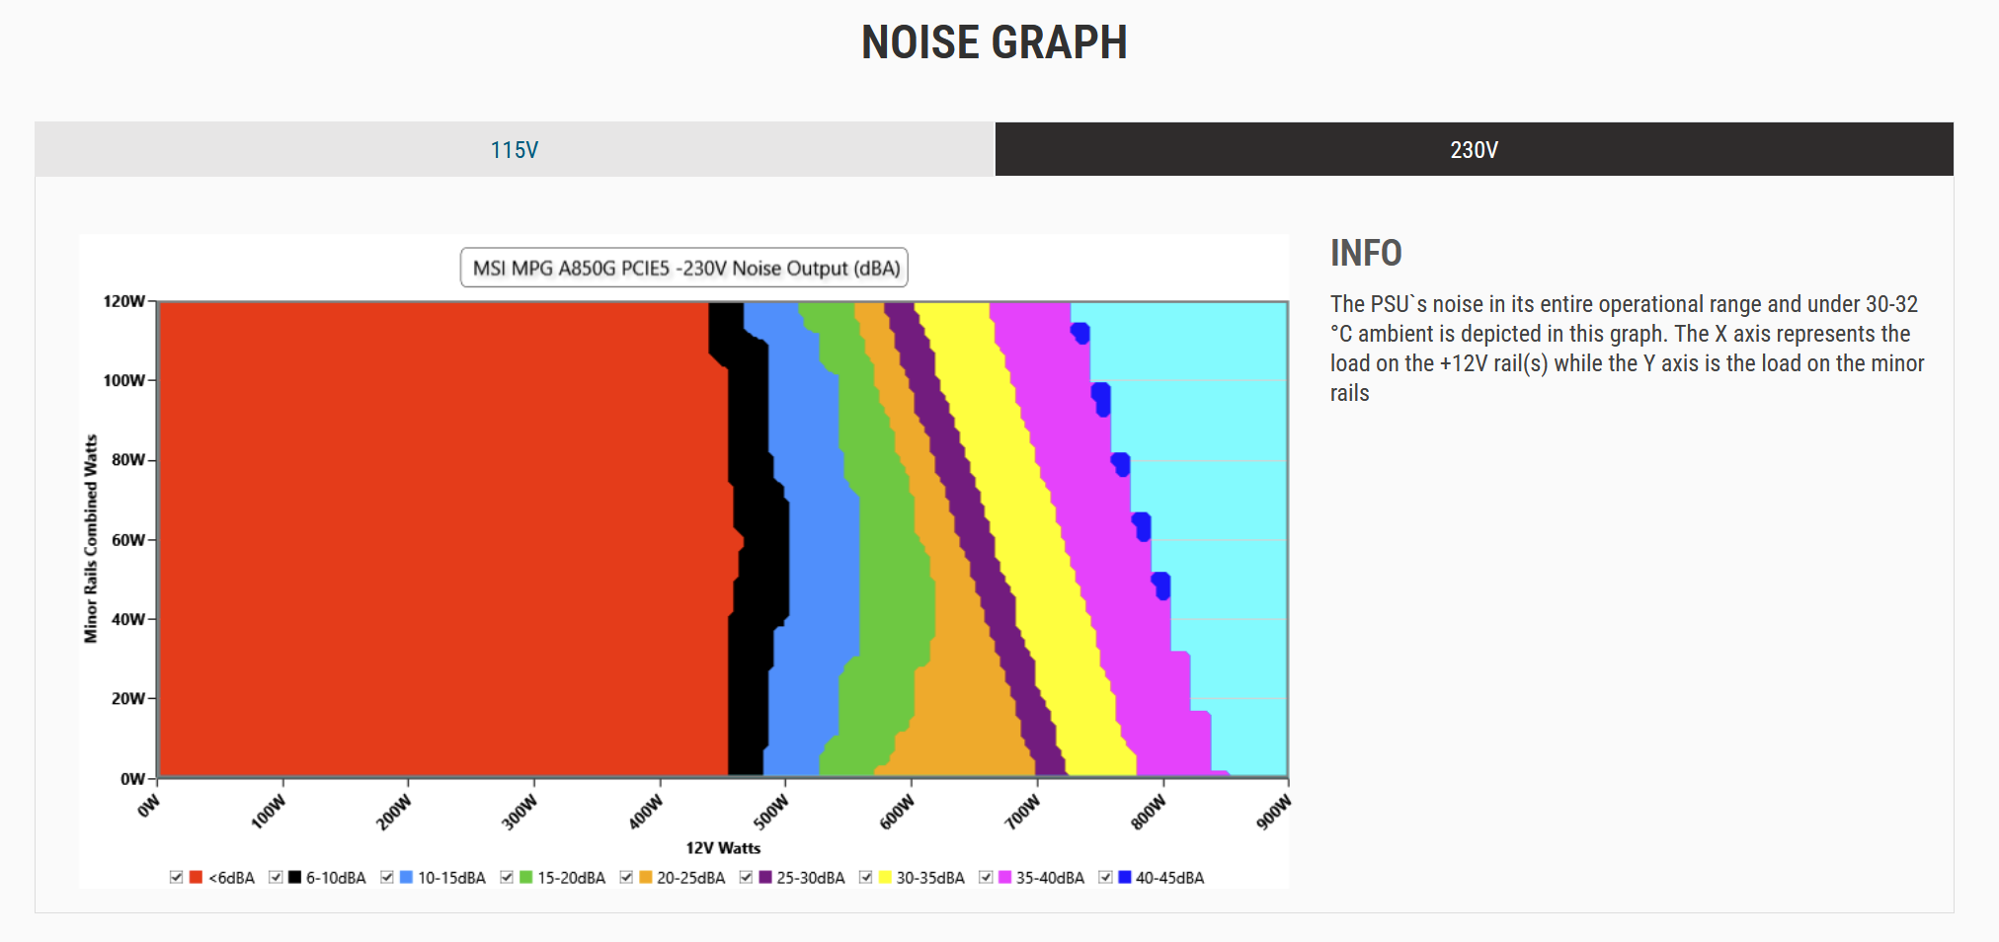Click the light-blue 10-15dBA legend swatch
Image resolution: width=1999 pixels, height=942 pixels.
406,877
